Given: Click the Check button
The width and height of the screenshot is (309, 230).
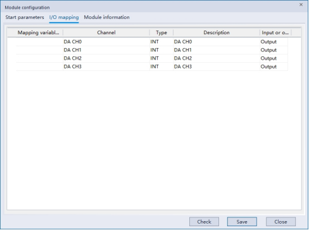Looking at the screenshot, I should click(204, 222).
